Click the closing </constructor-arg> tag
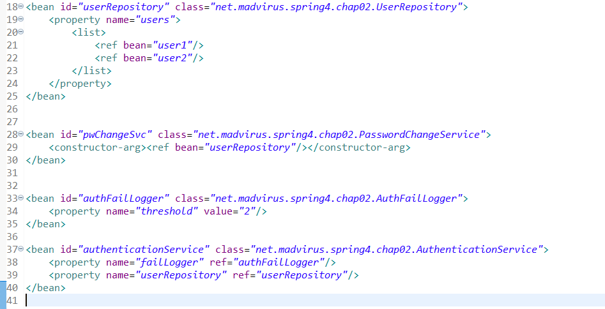Viewport: 605px width, 309px height. pos(359,147)
